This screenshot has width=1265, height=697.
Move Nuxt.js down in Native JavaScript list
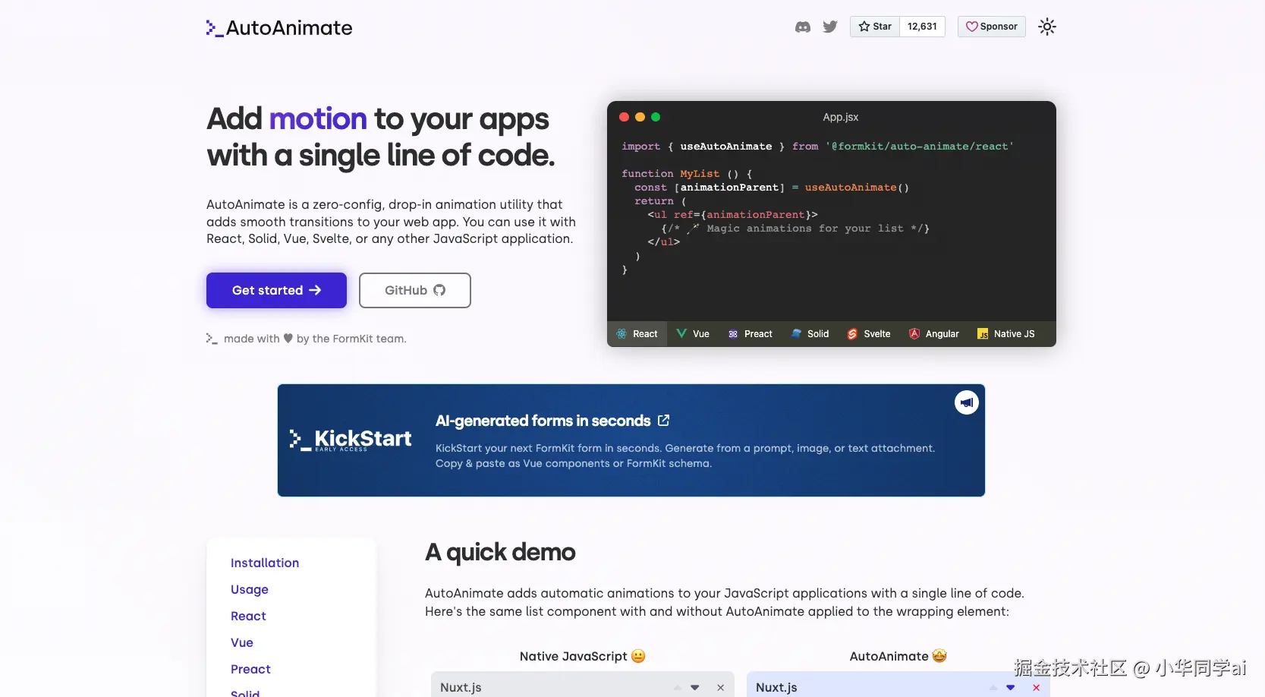[695, 688]
